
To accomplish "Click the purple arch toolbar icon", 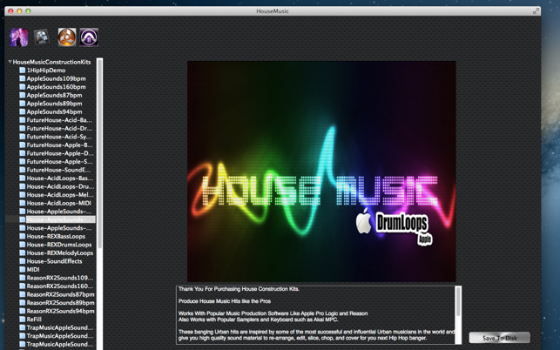I will point(89,37).
